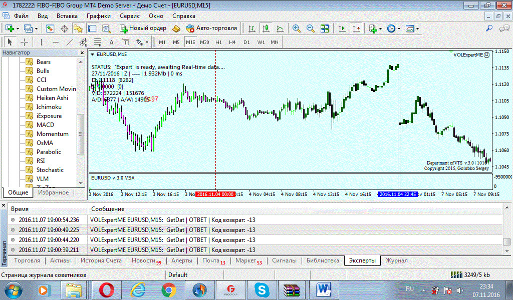
Task: Select the Stochastic indicator in Navigator
Action: pos(50,169)
